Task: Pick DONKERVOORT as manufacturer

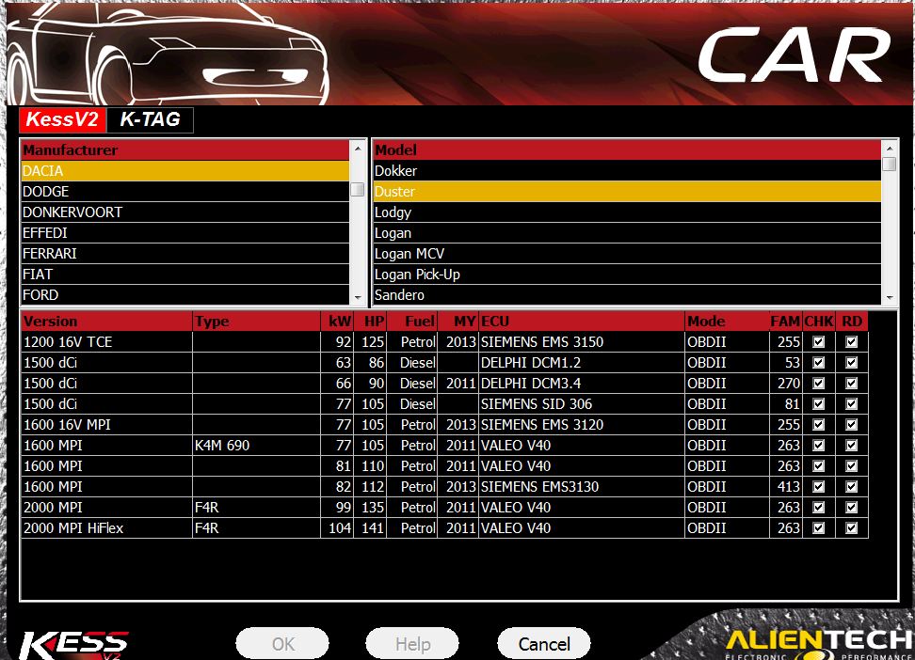Action: 185,212
